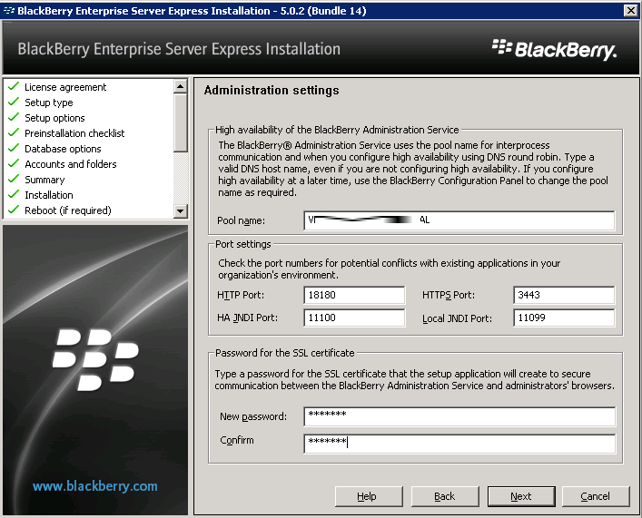Image resolution: width=642 pixels, height=518 pixels.
Task: Edit the Local JNDI Port field
Action: [x=564, y=318]
